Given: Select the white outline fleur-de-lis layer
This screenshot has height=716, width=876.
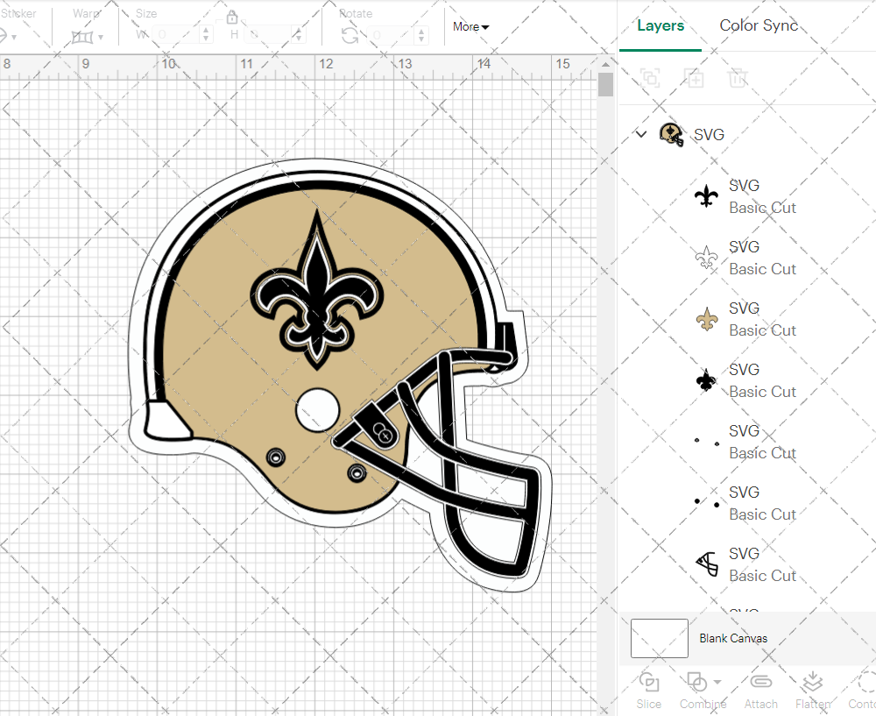Looking at the screenshot, I should pyautogui.click(x=747, y=258).
